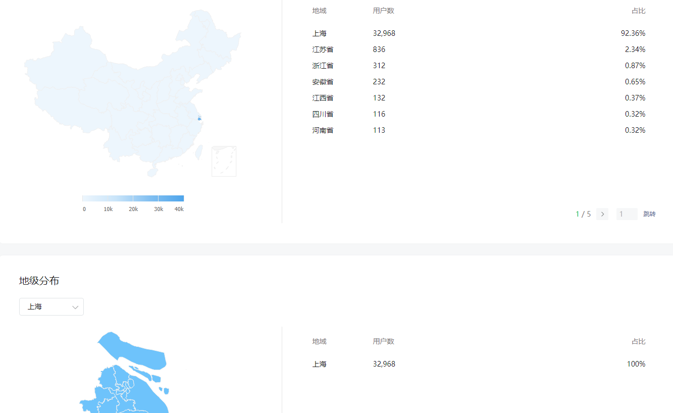Click the 92.36% percentage value
This screenshot has height=413, width=673.
(633, 33)
